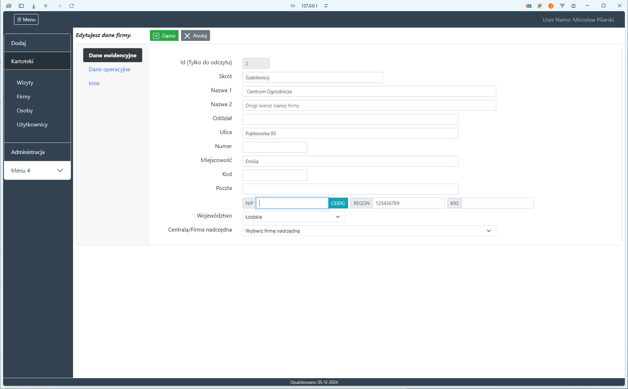Screen dimensions: 628x389
Task: Click the link icon beside the address
Action: (293, 6)
